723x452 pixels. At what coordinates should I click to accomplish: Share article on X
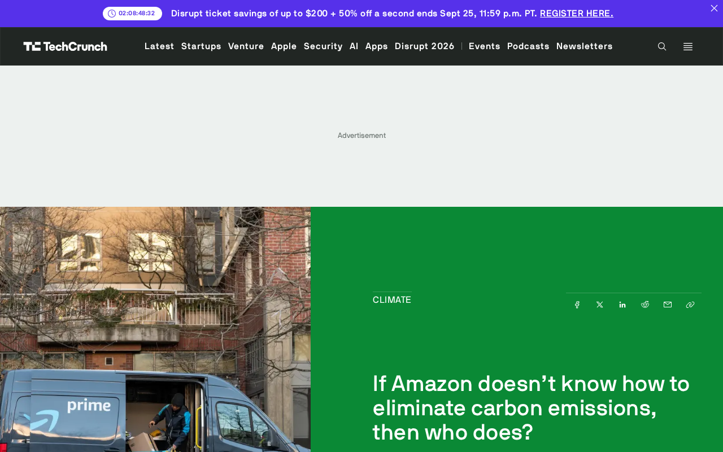pyautogui.click(x=600, y=305)
